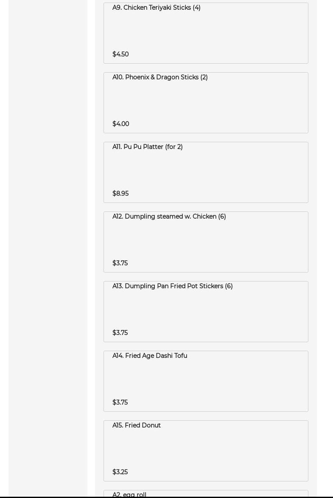Click the $8.95 Pu Pu Platter price

click(x=120, y=194)
